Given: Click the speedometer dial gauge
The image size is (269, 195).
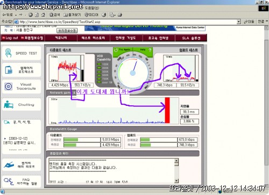Looking at the screenshot, I should point(133,73).
